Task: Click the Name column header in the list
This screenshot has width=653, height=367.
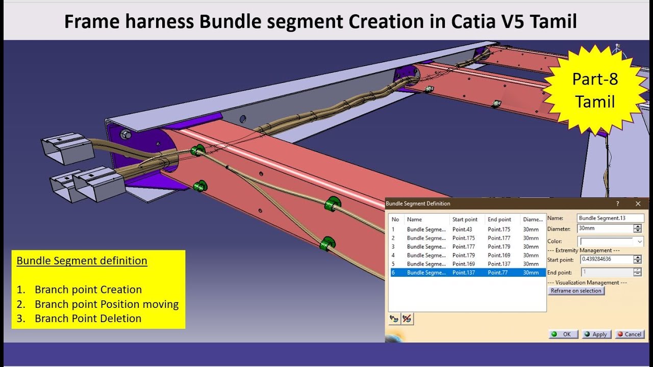Action: (427, 219)
